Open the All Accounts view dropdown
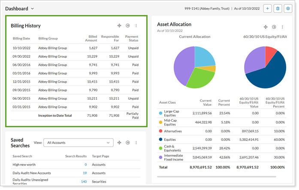Viewport: 299px width, 190px height. coord(79,143)
